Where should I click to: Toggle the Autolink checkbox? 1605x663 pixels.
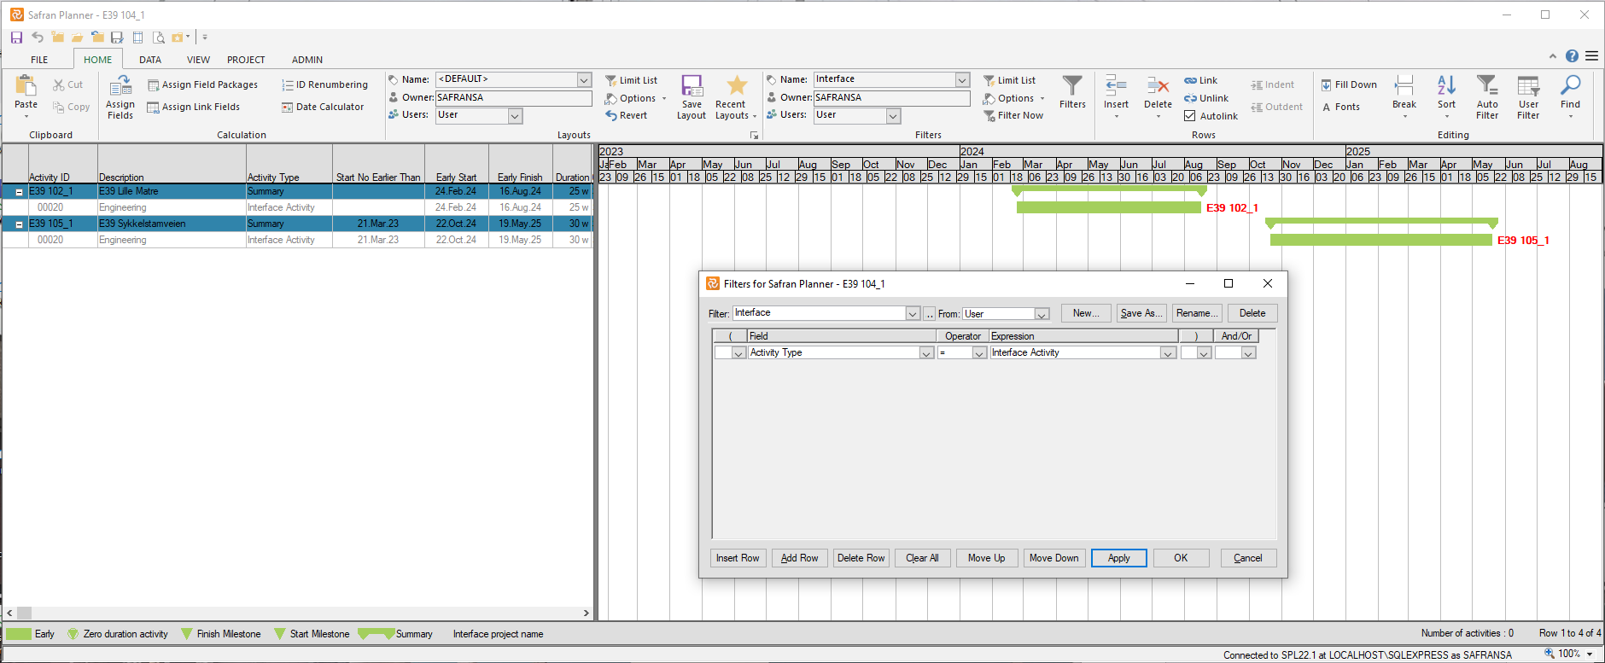[1190, 116]
